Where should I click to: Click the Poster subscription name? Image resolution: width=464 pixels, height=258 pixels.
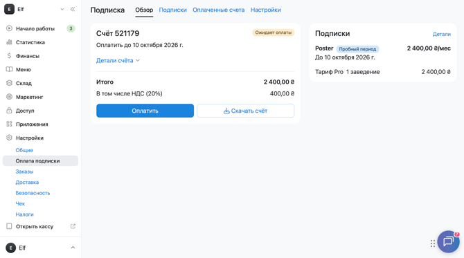(324, 48)
